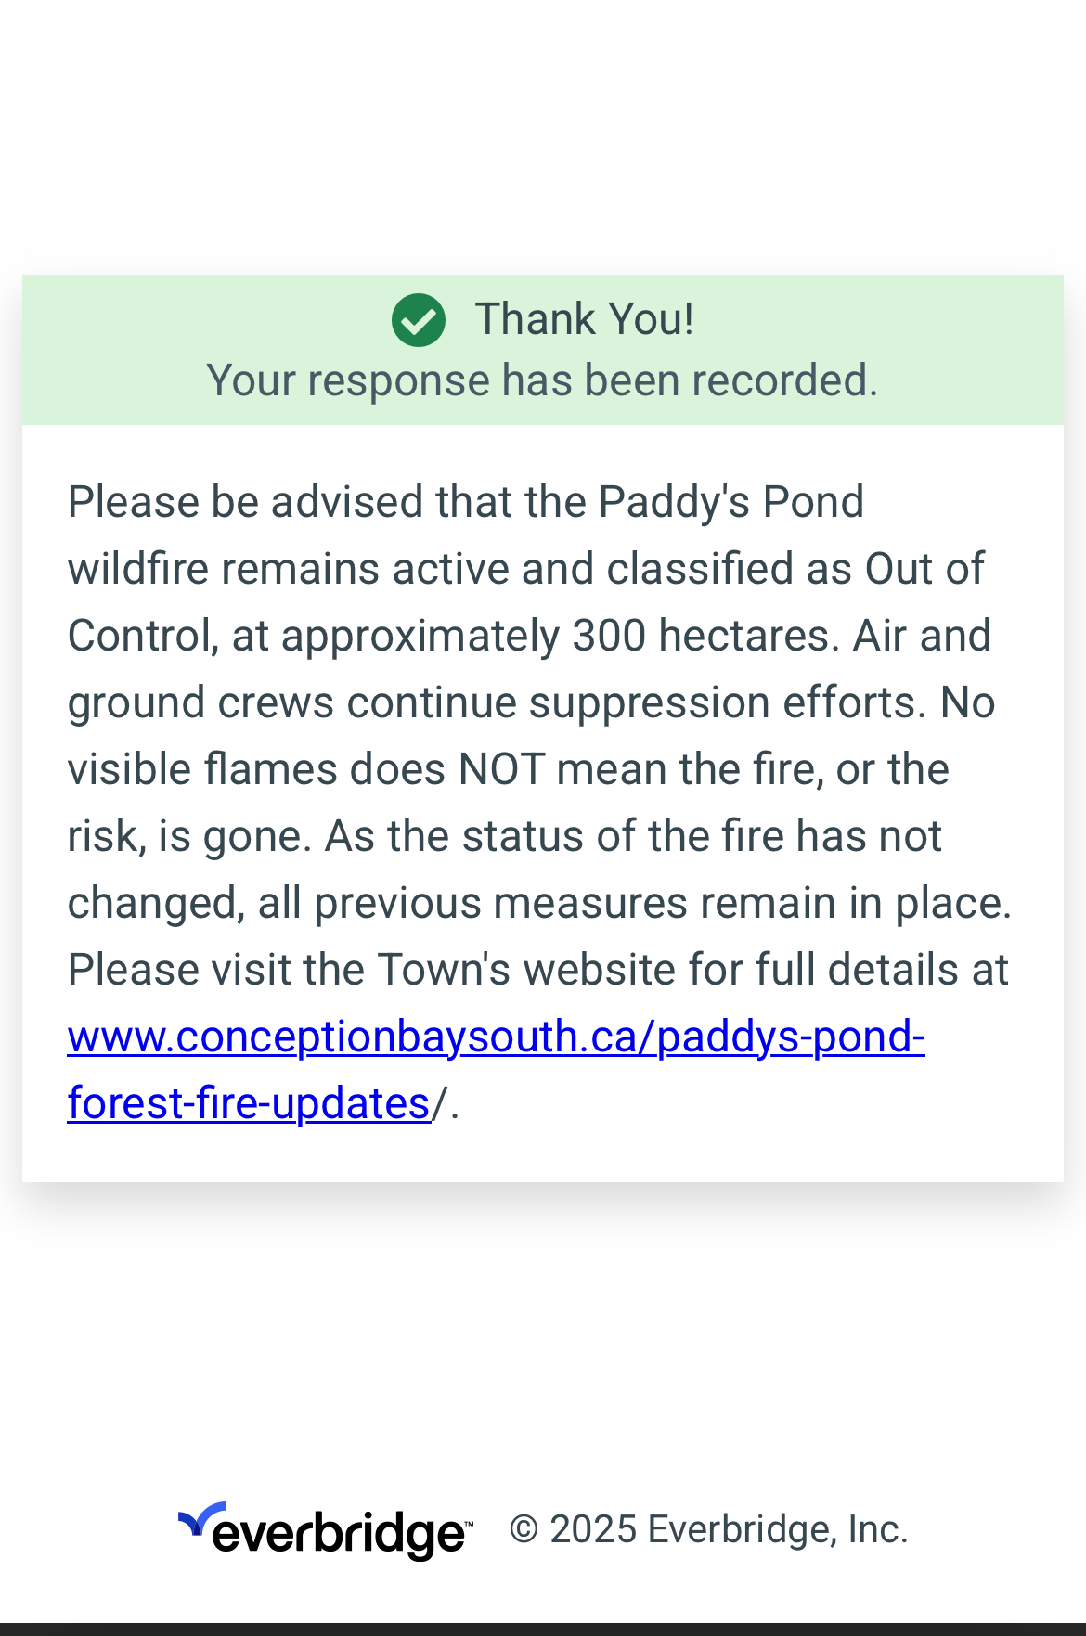Open the conceptionbaysouth.ca/paddys-pond link
Image resolution: width=1086 pixels, height=1636 pixels.
tap(496, 1037)
